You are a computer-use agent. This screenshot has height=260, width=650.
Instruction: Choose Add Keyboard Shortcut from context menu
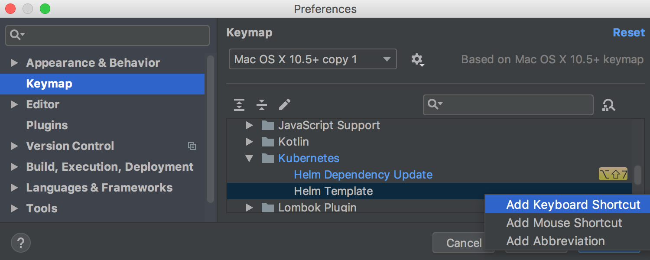(567, 205)
